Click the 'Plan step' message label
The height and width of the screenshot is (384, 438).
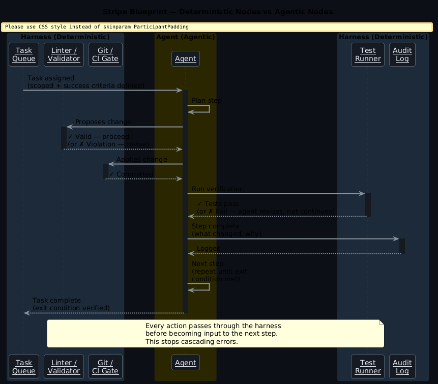(x=207, y=101)
